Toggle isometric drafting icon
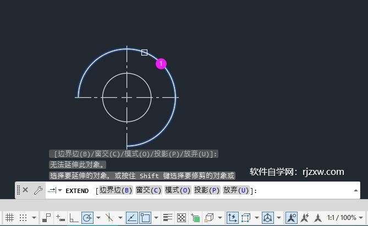368x226 pixels. [109, 218]
